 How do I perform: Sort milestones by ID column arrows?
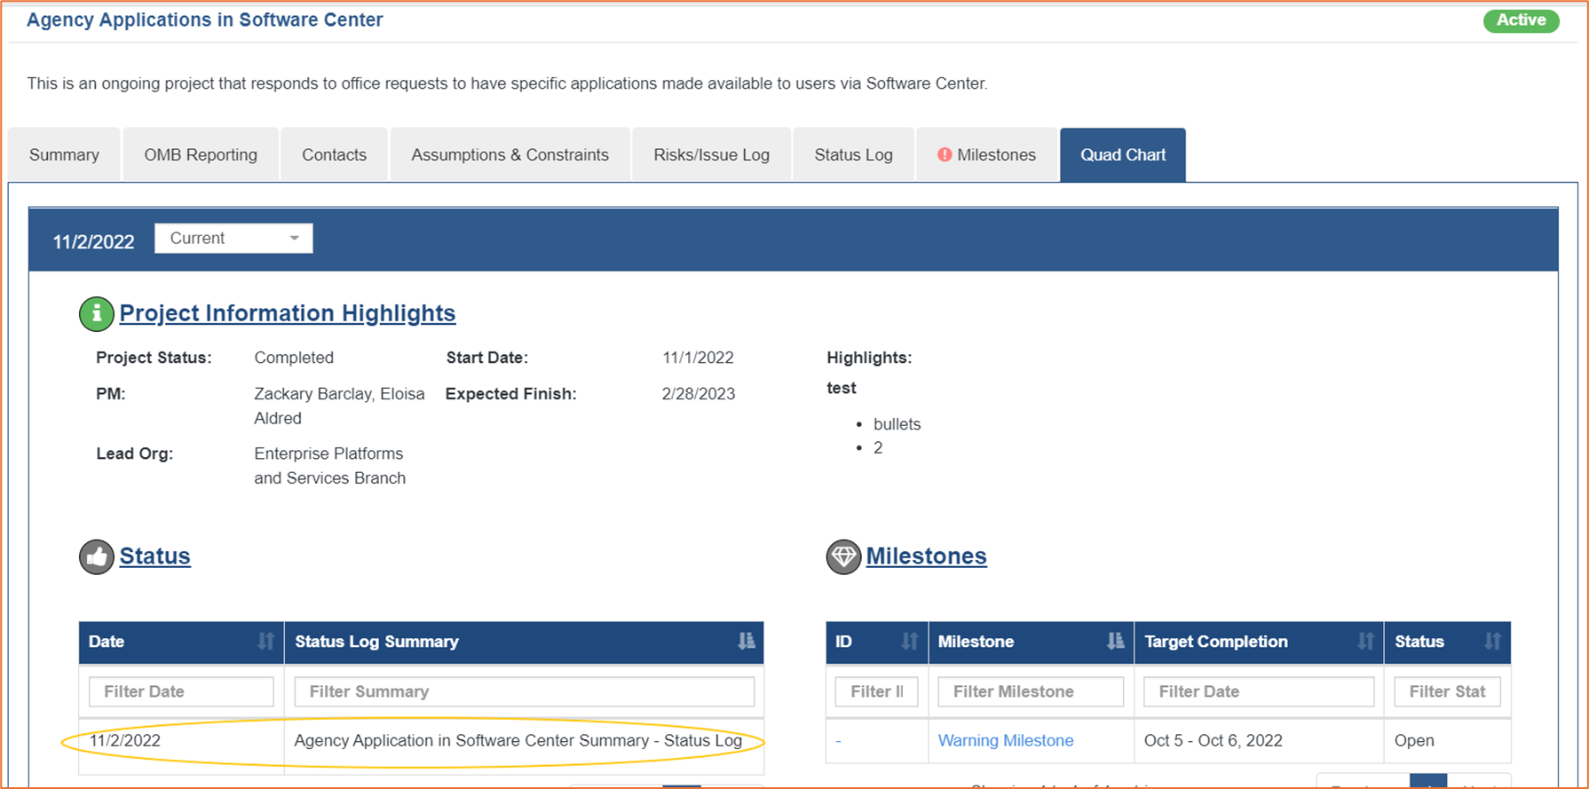tap(910, 642)
